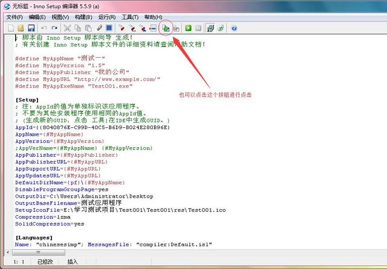Click the blue square select-all toolbar icon
The image size is (387, 269).
click(109, 28)
